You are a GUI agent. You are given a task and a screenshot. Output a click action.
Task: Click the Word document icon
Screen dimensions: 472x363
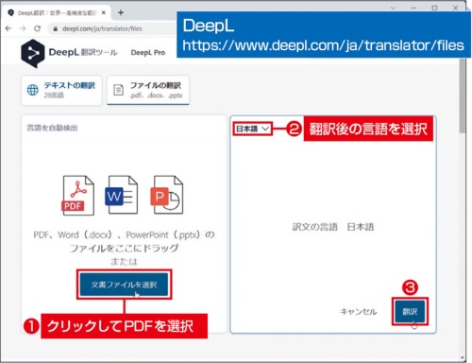122,195
